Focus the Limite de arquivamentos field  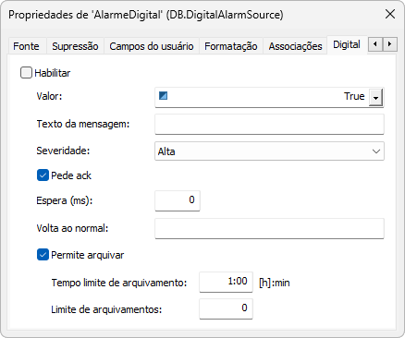click(x=226, y=308)
